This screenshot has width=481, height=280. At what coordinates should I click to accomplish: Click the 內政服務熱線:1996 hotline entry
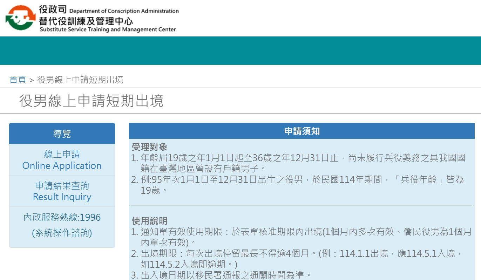pyautogui.click(x=62, y=218)
